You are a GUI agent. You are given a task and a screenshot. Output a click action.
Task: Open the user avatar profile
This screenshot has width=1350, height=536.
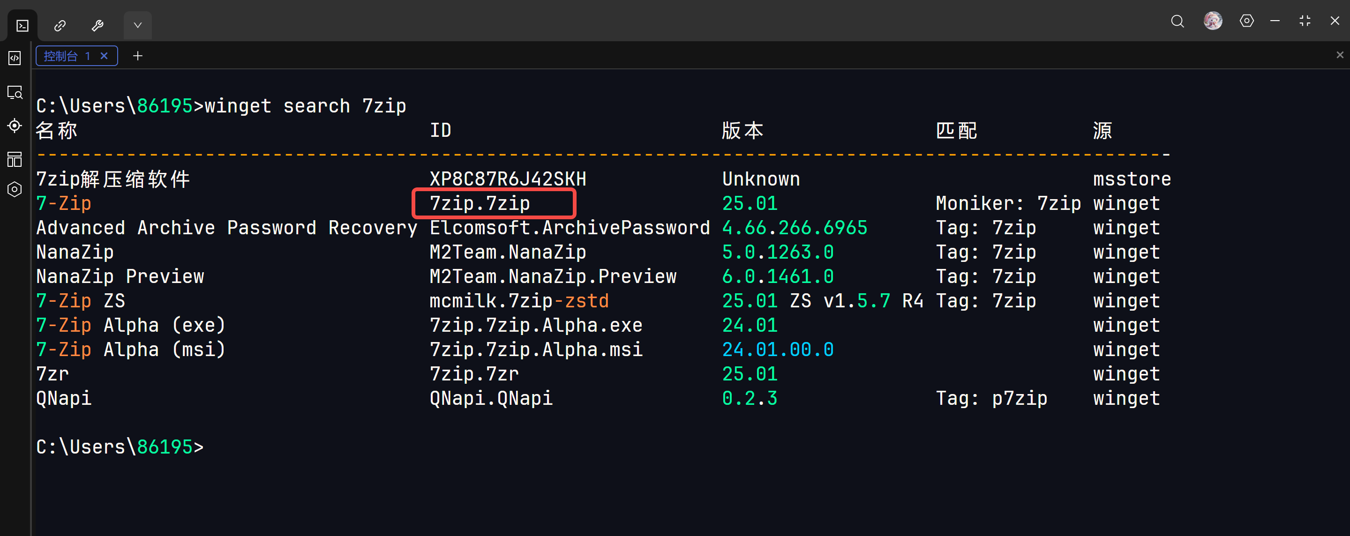click(1213, 21)
